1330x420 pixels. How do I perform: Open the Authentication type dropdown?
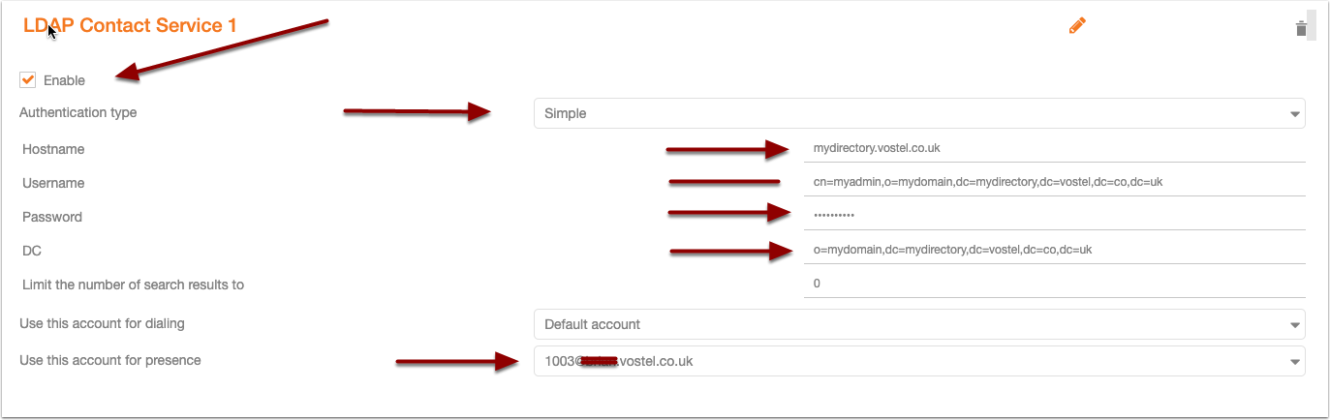click(x=918, y=113)
